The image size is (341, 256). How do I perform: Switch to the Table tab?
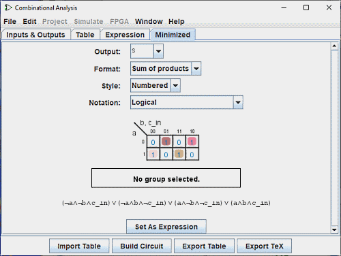(x=85, y=35)
